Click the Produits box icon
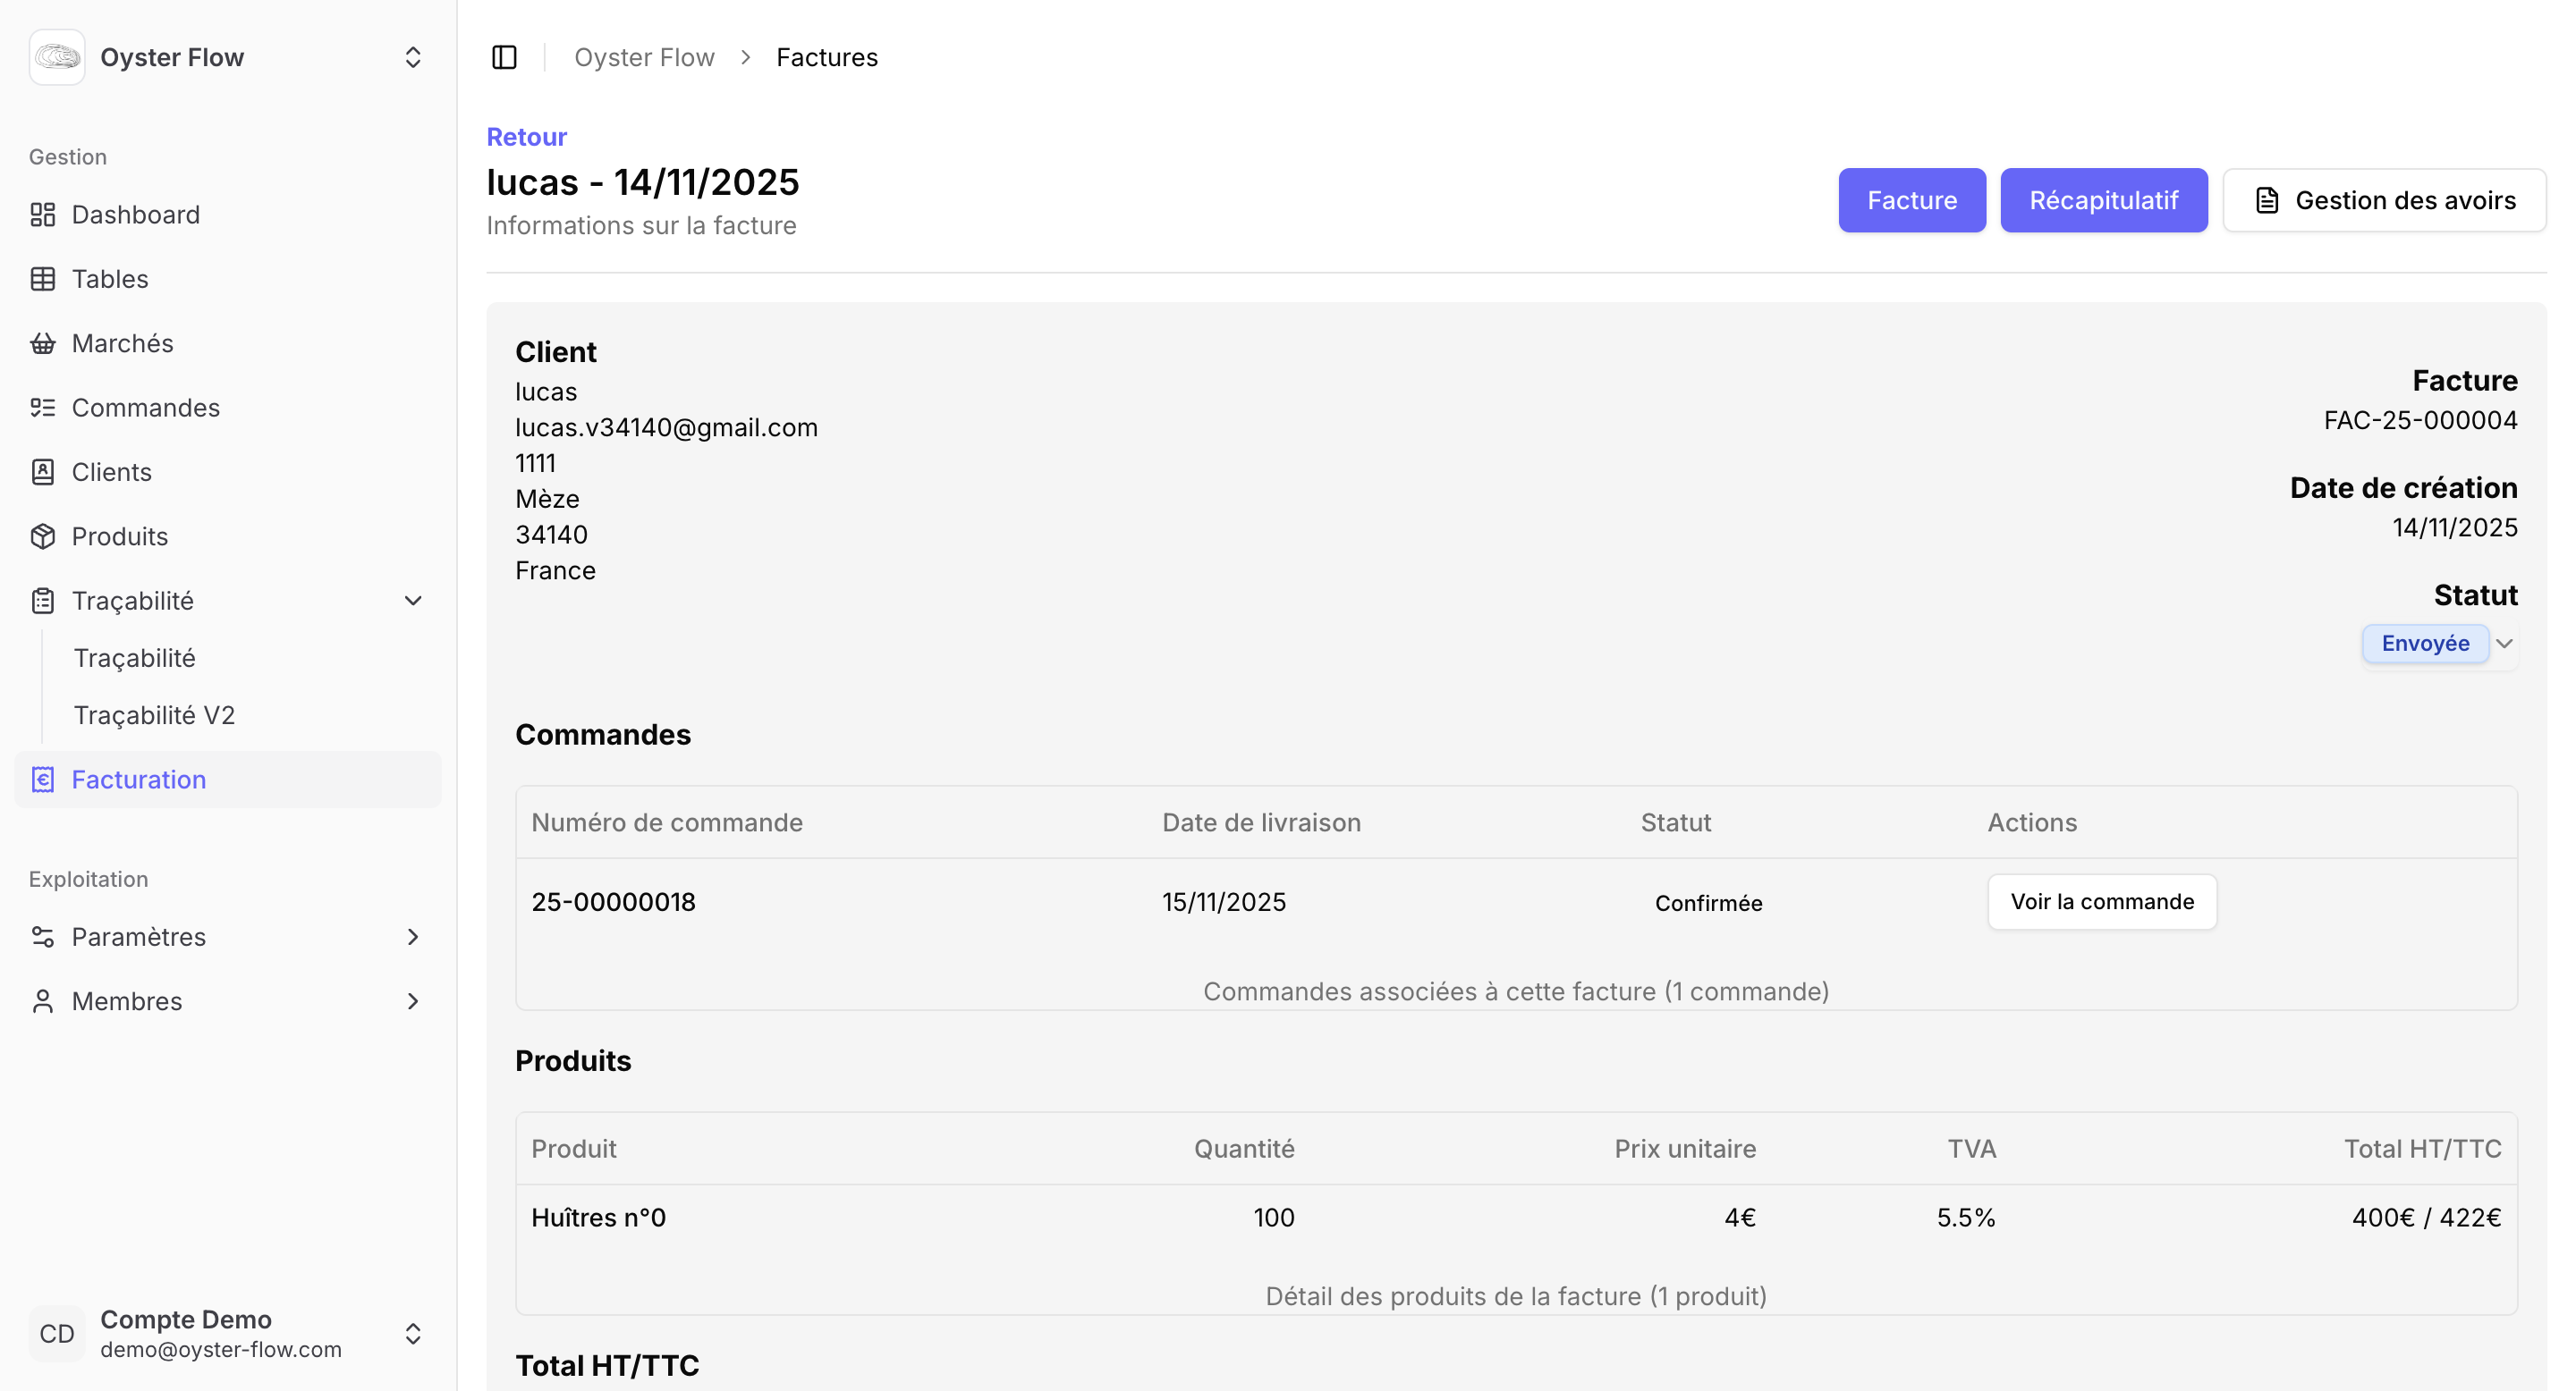Screen dimensions: 2576x1391 [42, 536]
